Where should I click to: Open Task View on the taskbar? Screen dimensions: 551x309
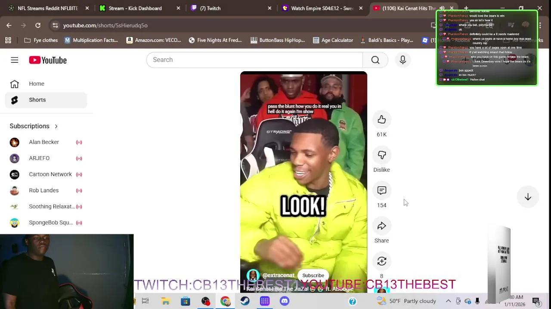tap(145, 301)
